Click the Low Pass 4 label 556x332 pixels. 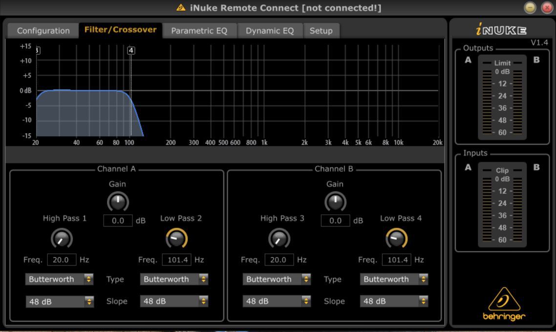(x=401, y=218)
